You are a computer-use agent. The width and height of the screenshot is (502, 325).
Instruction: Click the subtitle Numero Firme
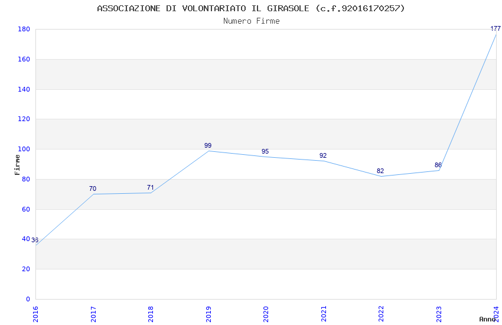[x=252, y=21]
